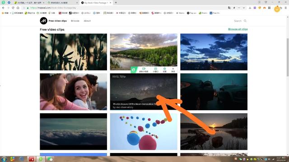The width and height of the screenshot is (289, 162).
Task: Click the Mazwai round logo icon
Action: click(x=43, y=21)
